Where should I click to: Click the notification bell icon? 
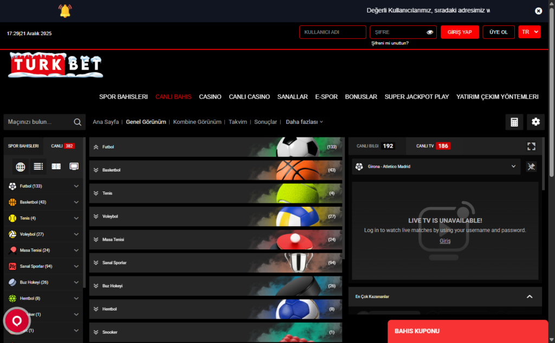tap(65, 10)
